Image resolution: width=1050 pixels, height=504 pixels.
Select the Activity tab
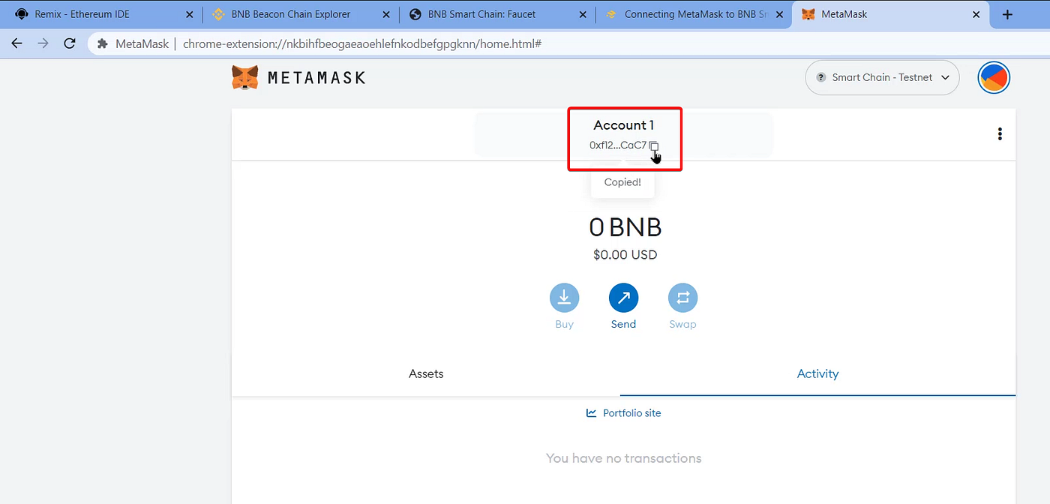pyautogui.click(x=817, y=373)
